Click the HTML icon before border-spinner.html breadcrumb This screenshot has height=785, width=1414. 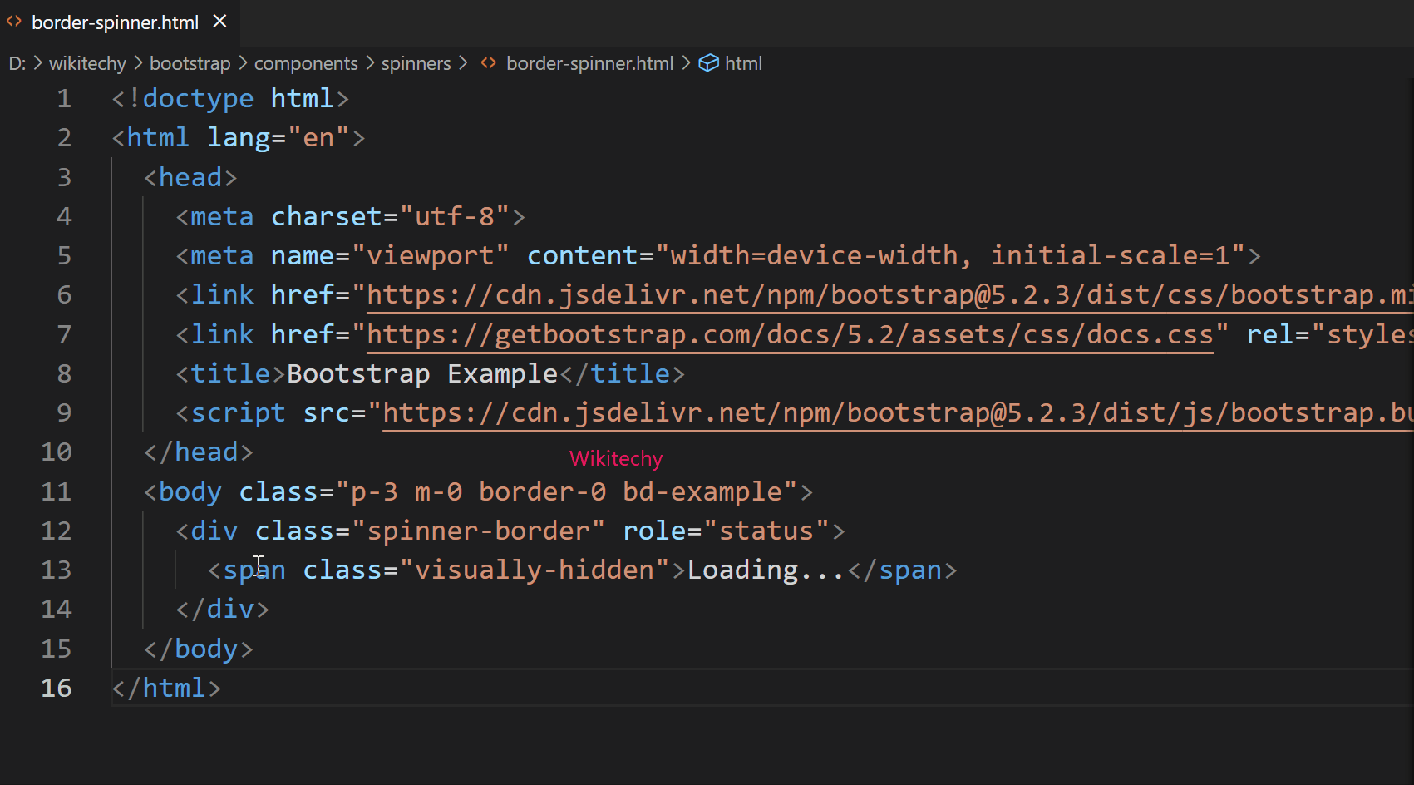pyautogui.click(x=488, y=62)
